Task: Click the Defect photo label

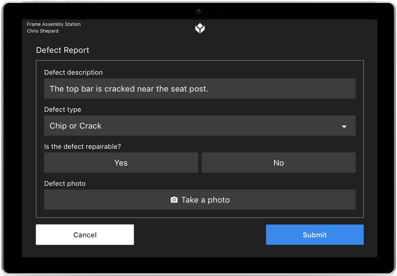Action: point(65,183)
